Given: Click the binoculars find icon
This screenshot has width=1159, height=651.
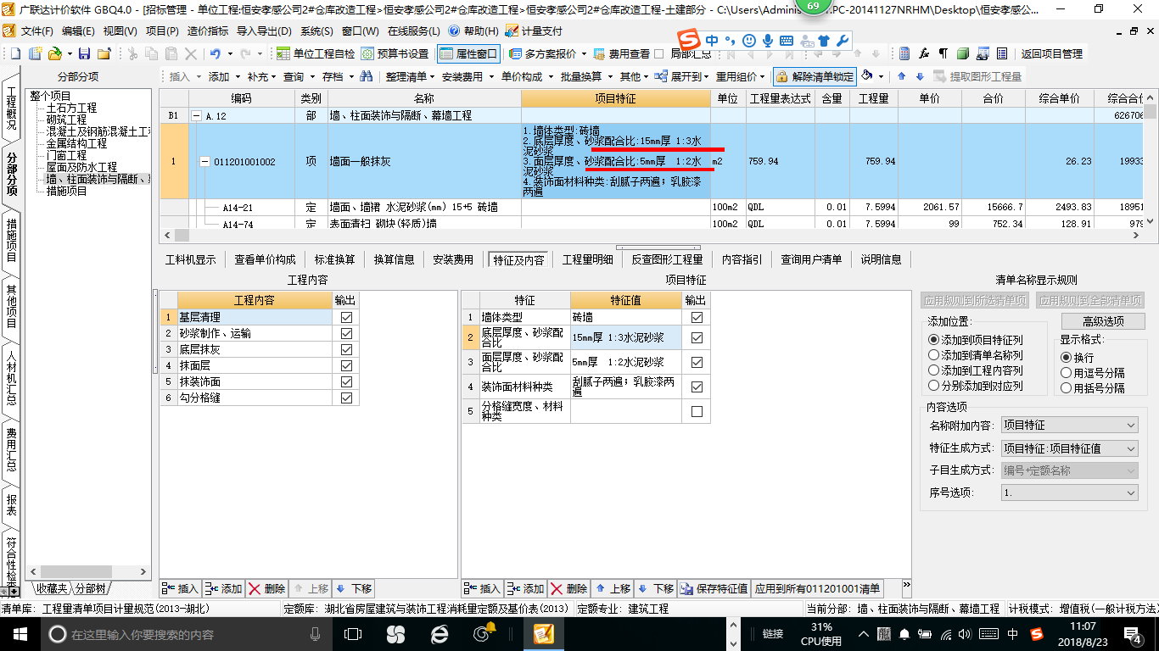Looking at the screenshot, I should [366, 76].
